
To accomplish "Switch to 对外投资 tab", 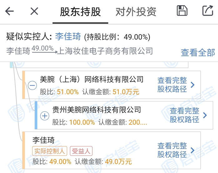I will pyautogui.click(x=136, y=12).
